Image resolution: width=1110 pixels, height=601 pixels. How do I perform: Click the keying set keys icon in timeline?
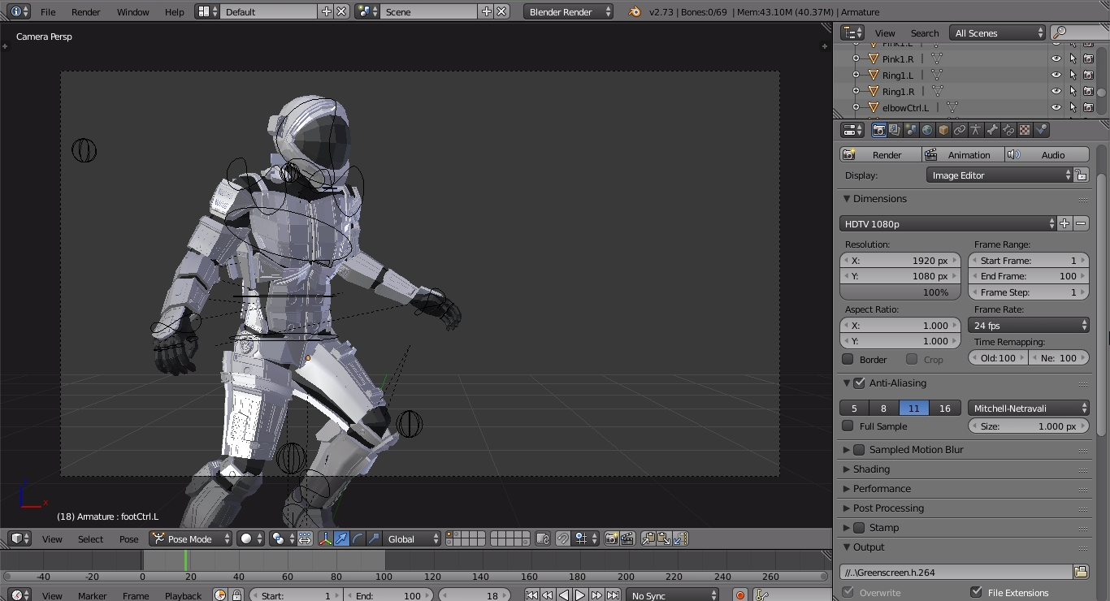(x=761, y=595)
